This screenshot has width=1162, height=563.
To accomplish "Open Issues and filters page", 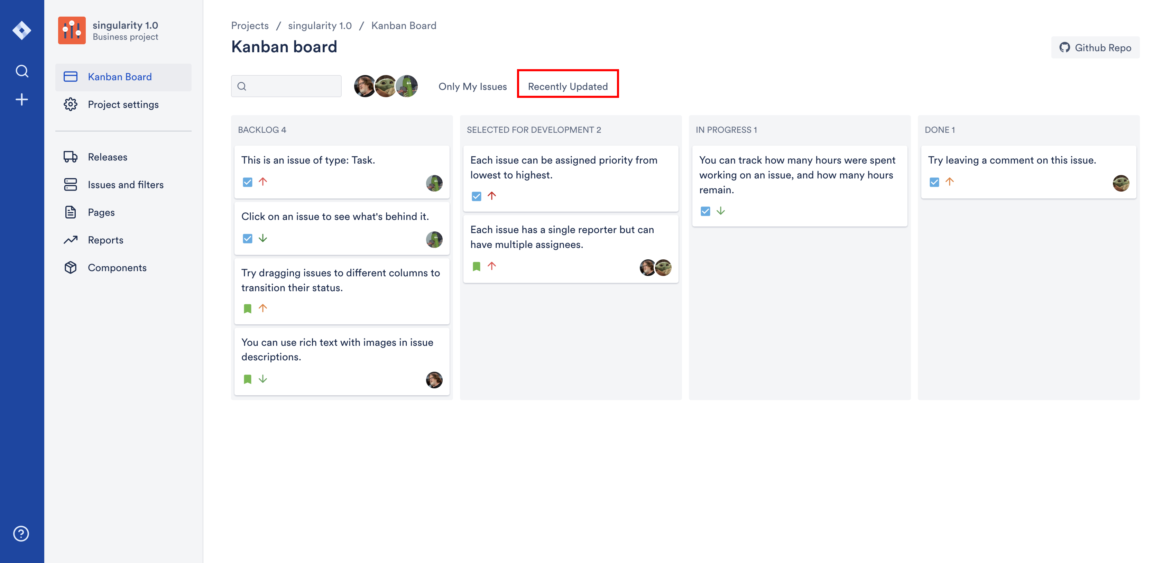I will 126,185.
